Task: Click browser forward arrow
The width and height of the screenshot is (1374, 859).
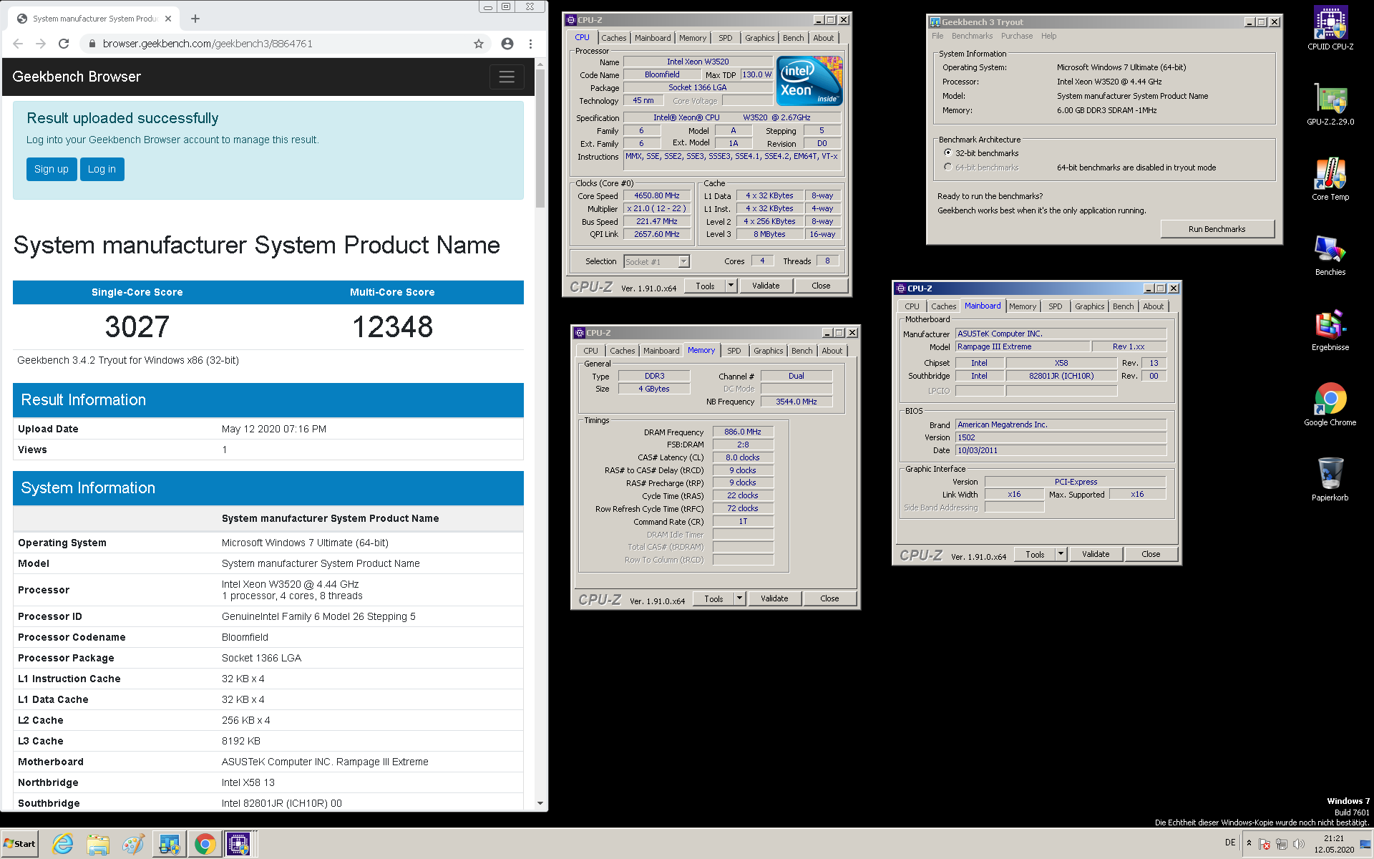Action: coord(41,44)
